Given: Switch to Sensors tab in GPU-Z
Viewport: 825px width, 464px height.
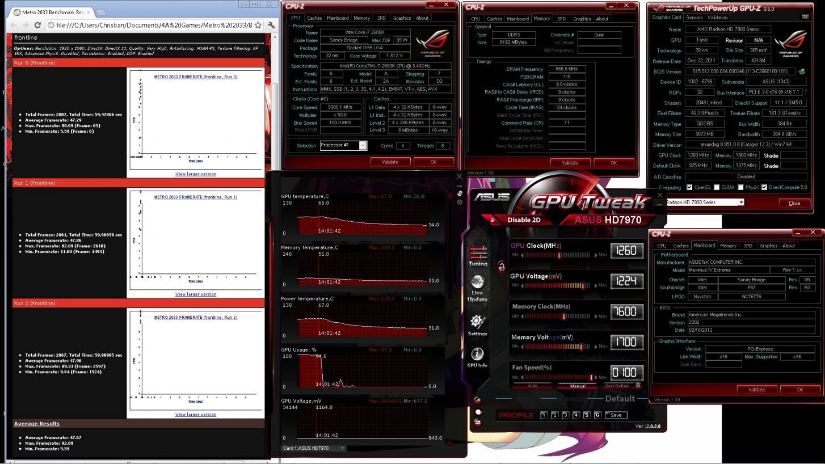Looking at the screenshot, I should coord(694,18).
